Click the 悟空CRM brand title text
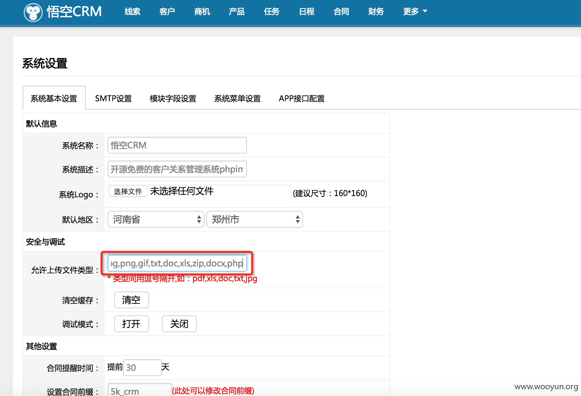Viewport: 581px width, 396px height. [x=74, y=12]
